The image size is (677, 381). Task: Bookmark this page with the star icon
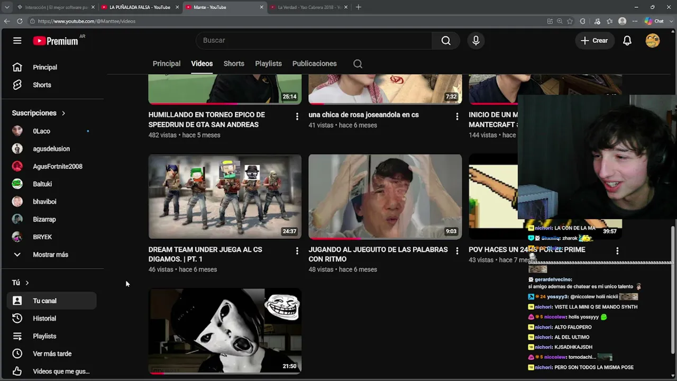(570, 21)
